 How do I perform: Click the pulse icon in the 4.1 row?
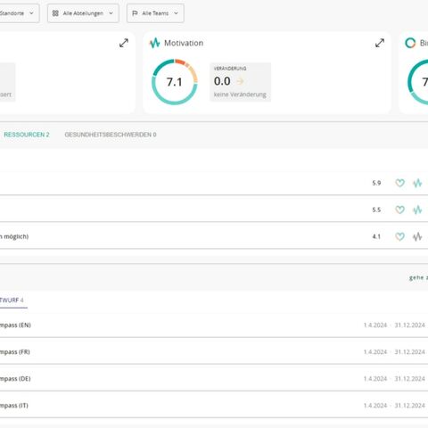coord(417,236)
